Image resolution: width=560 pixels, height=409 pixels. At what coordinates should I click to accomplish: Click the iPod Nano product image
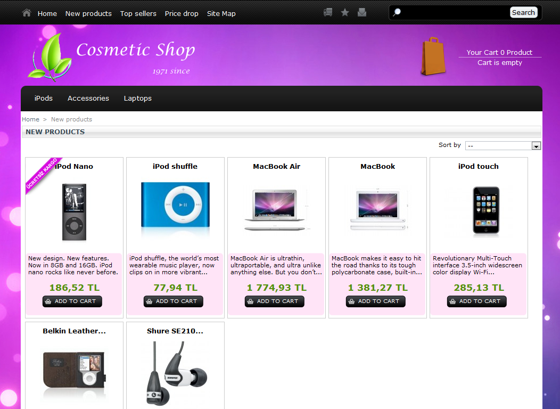(x=74, y=212)
